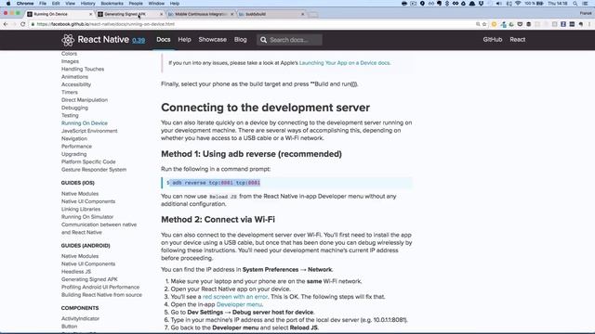Open Direct Manipulation in the sidebar
The image size is (595, 334).
(85, 100)
